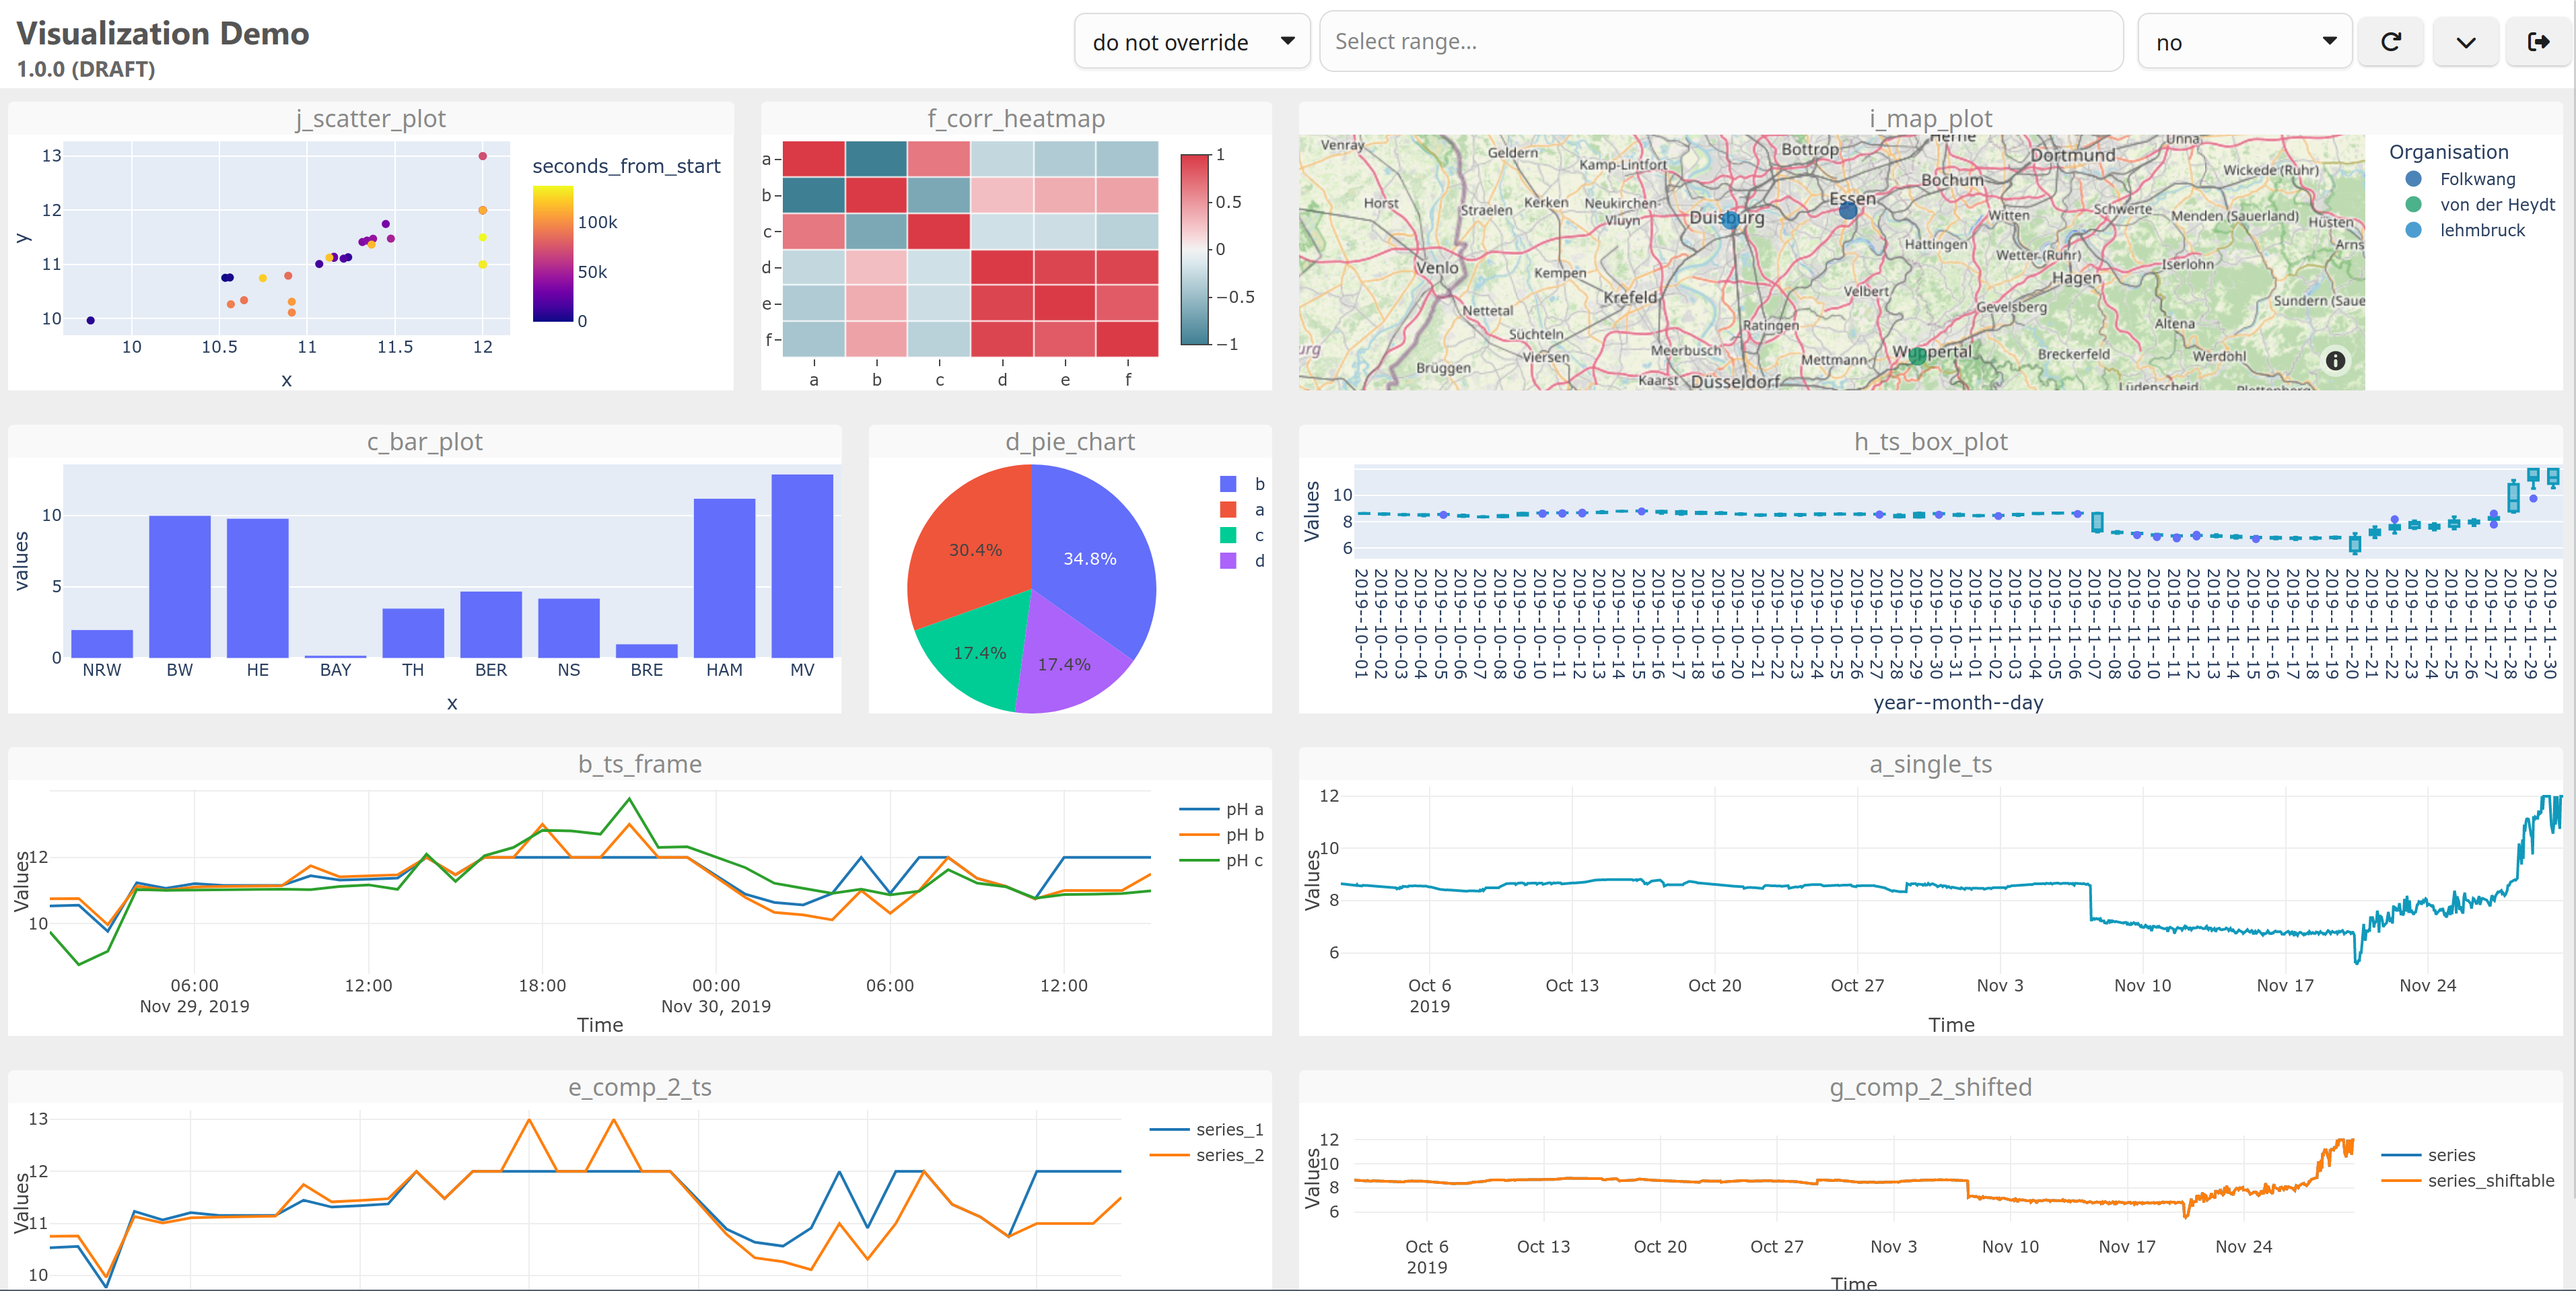The image size is (2576, 1291).
Task: Click the Wuppertal marker on the map
Action: click(1916, 355)
